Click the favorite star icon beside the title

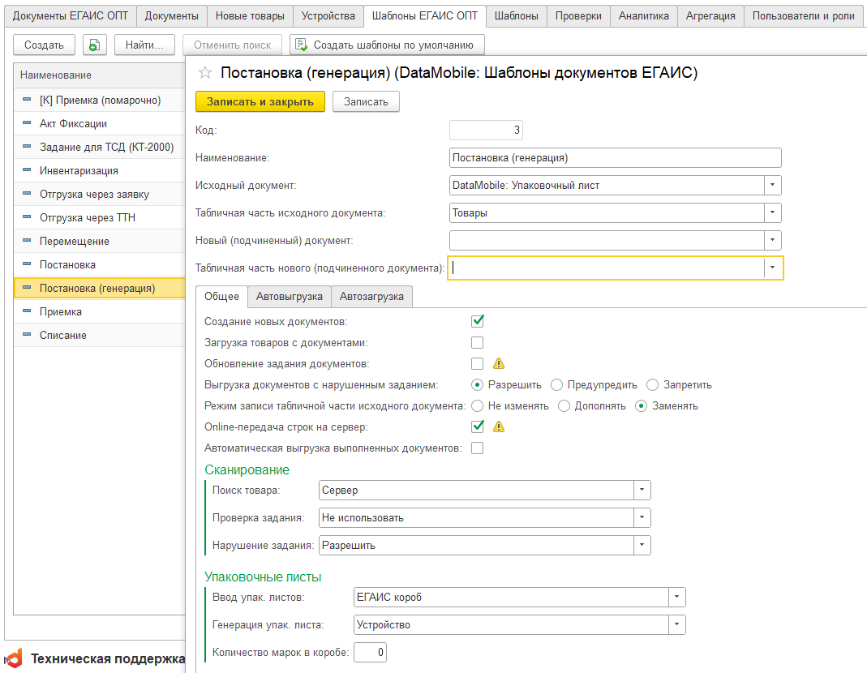click(205, 72)
